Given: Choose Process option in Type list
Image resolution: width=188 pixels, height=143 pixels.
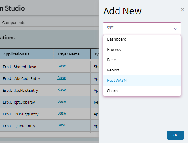Looking at the screenshot, I should pyautogui.click(x=114, y=50).
